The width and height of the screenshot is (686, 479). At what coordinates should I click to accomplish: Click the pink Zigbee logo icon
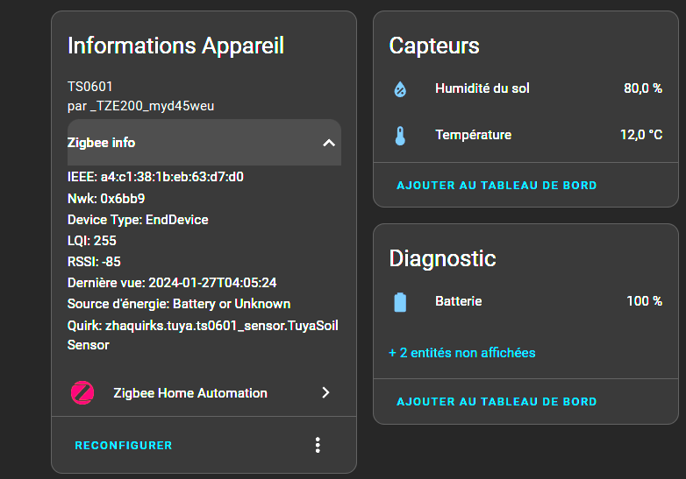click(x=82, y=392)
